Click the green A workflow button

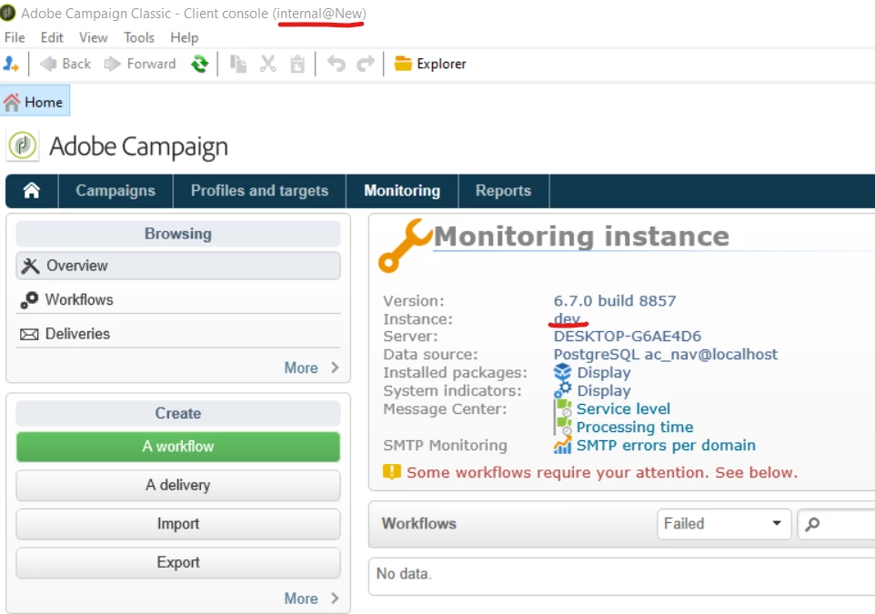178,447
